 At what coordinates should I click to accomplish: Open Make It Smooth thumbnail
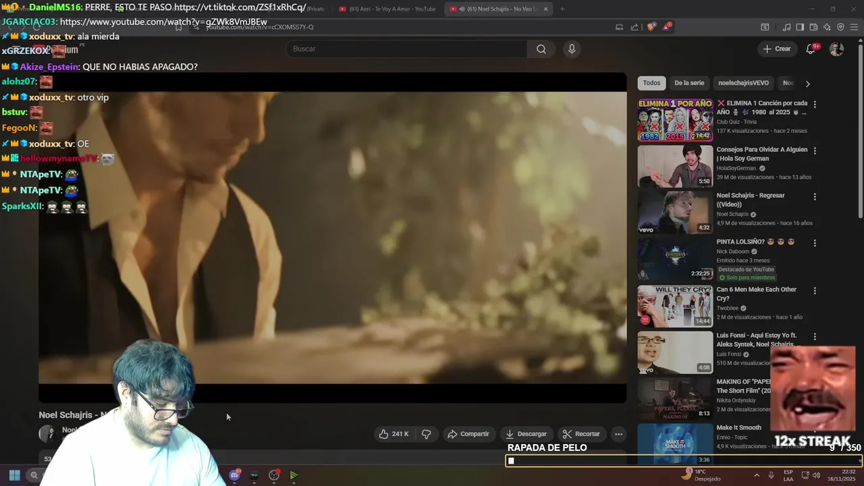coord(675,444)
